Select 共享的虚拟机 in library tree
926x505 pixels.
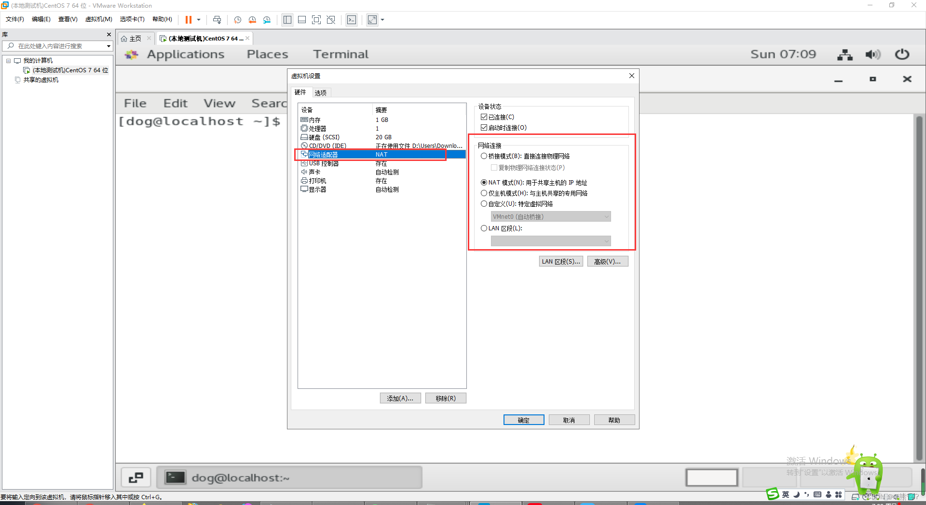point(37,80)
